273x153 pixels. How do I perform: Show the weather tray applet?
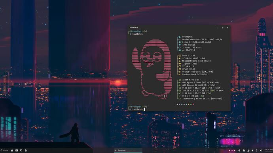pos(248,151)
